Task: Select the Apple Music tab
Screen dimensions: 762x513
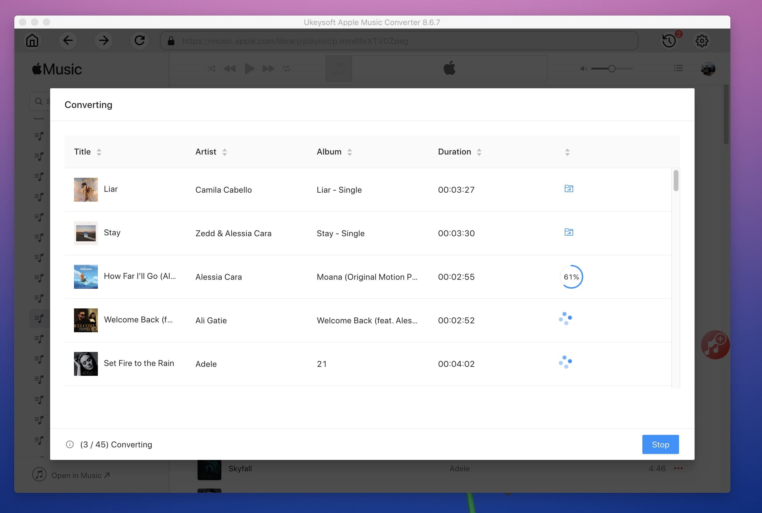Action: 448,69
